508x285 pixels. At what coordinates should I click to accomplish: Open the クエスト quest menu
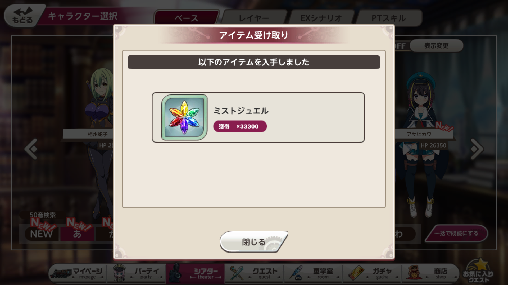[x=254, y=273]
